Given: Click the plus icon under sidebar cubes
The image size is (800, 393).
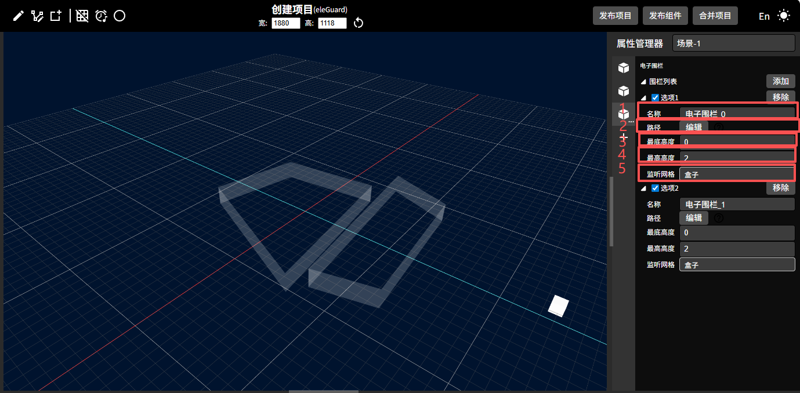Looking at the screenshot, I should point(624,137).
